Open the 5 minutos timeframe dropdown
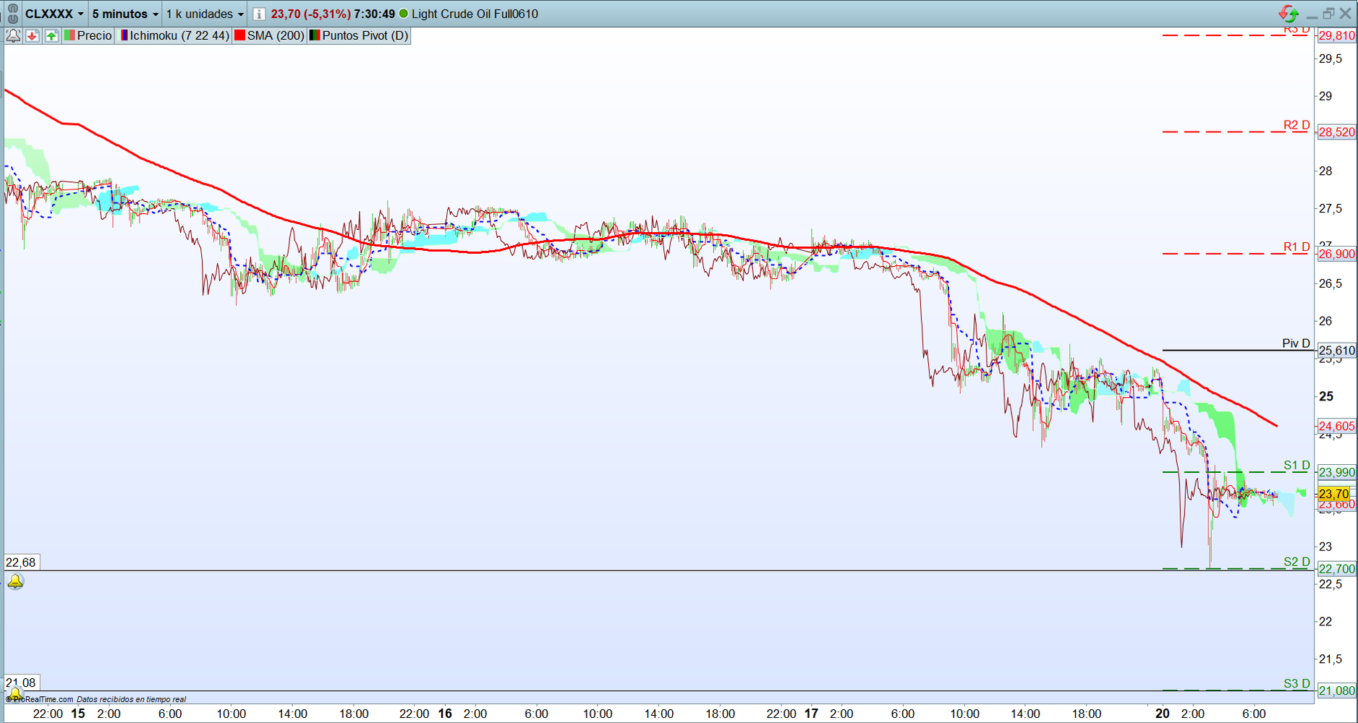 125,14
